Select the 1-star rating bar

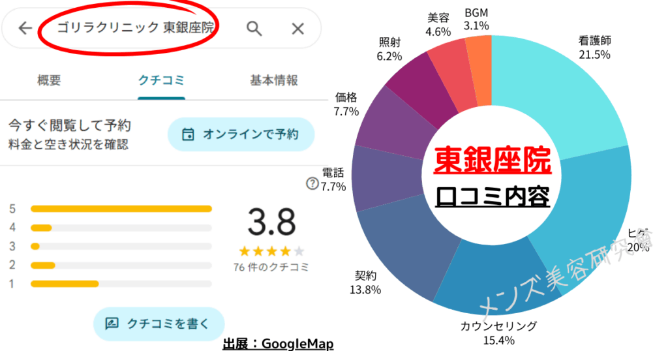pyautogui.click(x=121, y=284)
